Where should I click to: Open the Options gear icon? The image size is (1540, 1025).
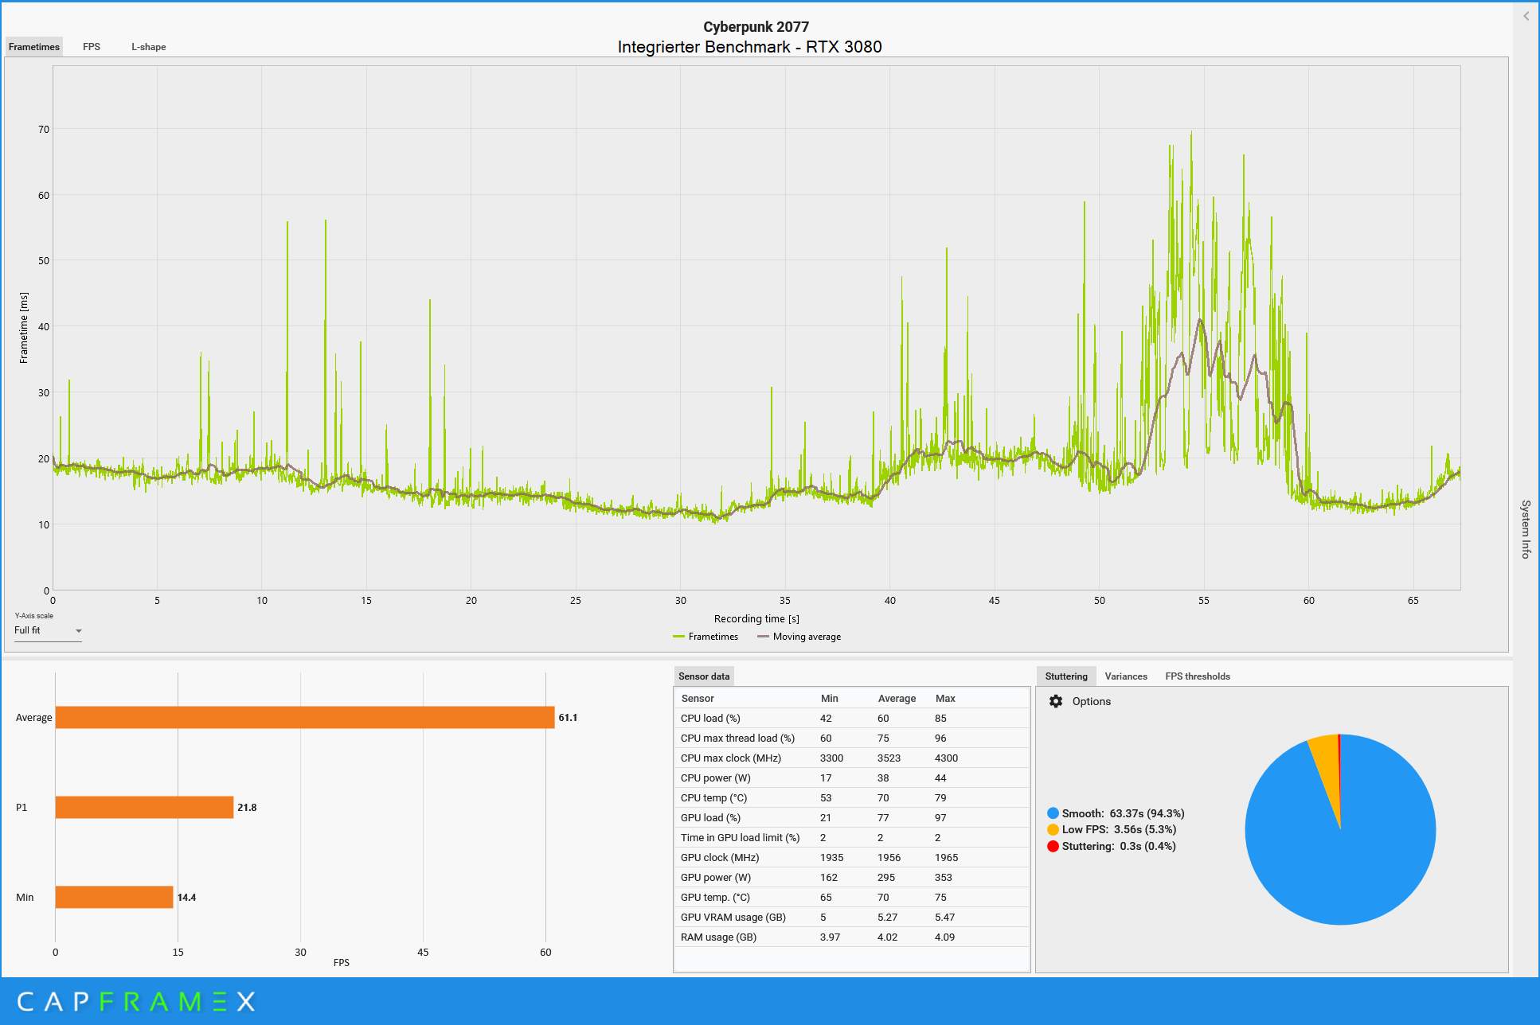1056,701
